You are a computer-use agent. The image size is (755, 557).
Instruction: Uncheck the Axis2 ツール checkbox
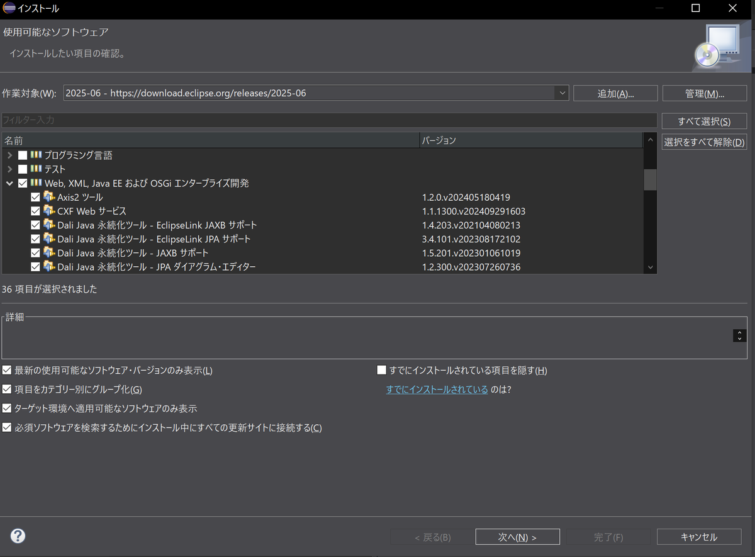[35, 197]
